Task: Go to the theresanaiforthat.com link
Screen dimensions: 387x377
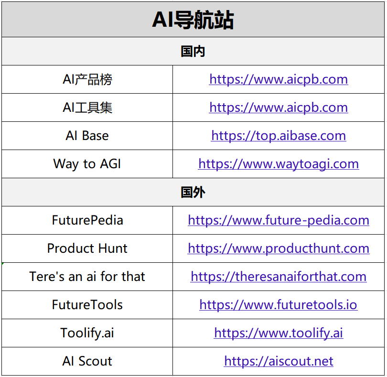Action: click(x=278, y=277)
